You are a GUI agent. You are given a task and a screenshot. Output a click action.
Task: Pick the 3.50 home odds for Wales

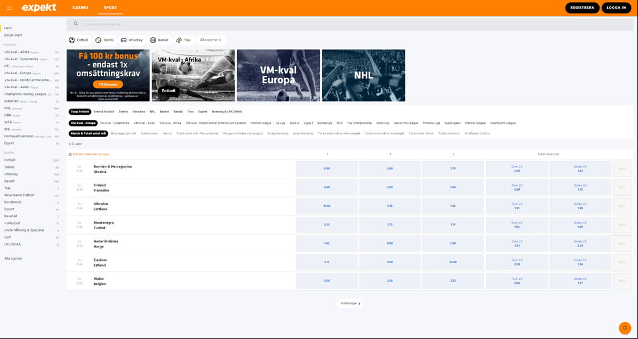[327, 281]
